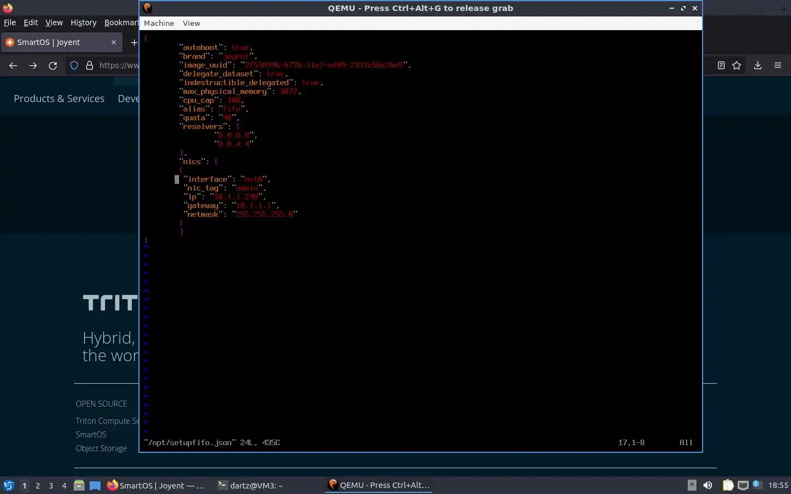Open the Firefox hamburger menu
This screenshot has height=494, width=791.
[778, 65]
